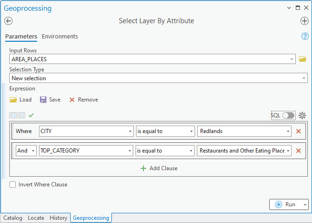Browse for Input Rows with folder icon
Viewport: 312px width, 223px height.
click(x=303, y=59)
